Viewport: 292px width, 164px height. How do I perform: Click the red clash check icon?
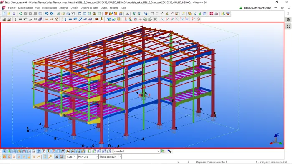click(211, 14)
